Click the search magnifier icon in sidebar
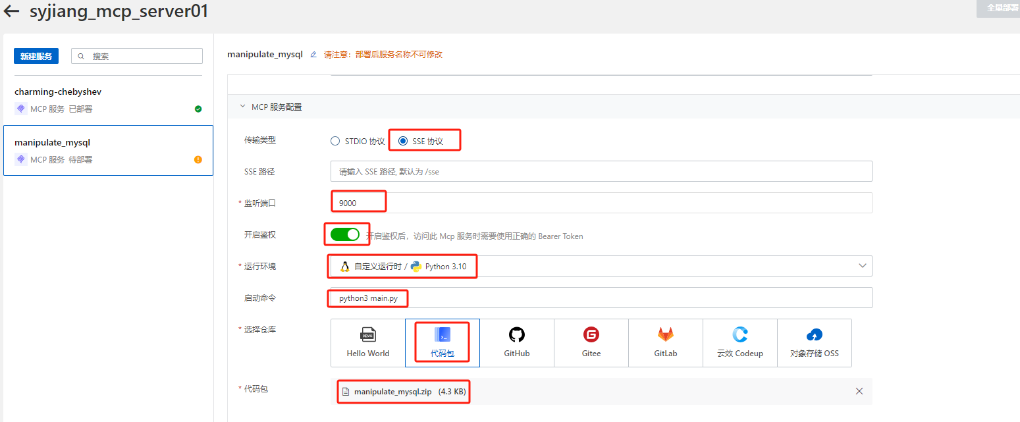Screen dimensions: 1020x422 click(82, 57)
